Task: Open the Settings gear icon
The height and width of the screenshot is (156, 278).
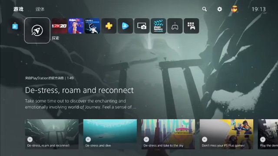Action: pos(219,9)
